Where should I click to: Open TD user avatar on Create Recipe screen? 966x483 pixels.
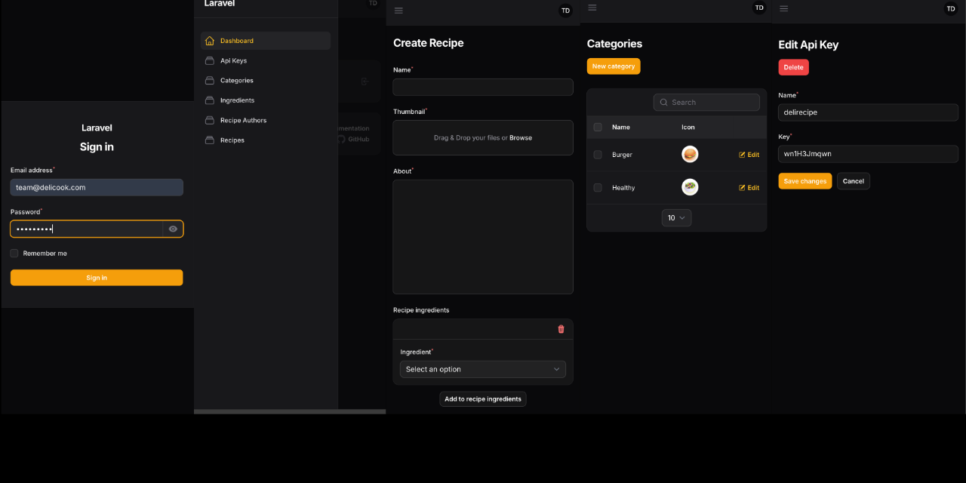click(x=565, y=11)
